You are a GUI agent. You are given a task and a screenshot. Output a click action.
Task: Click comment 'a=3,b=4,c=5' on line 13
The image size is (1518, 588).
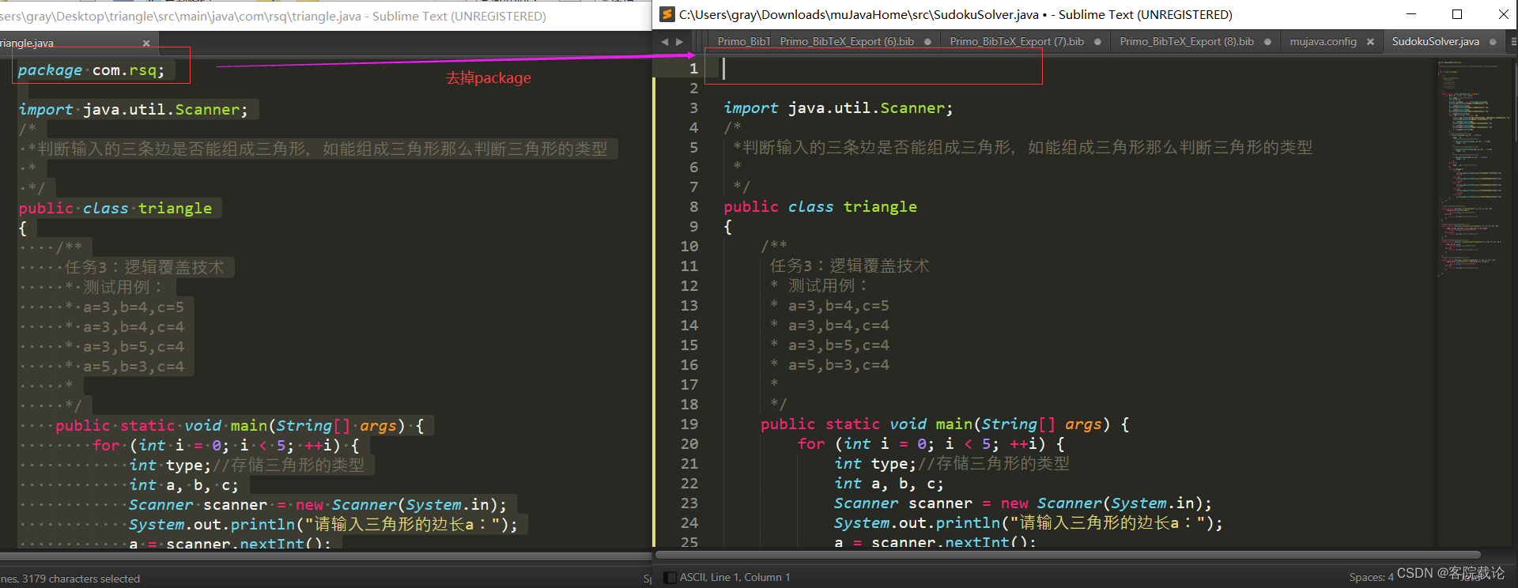click(x=839, y=306)
